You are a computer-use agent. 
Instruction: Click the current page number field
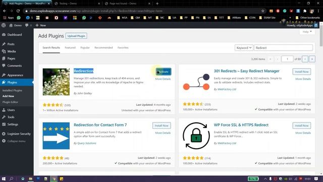pos(287,59)
